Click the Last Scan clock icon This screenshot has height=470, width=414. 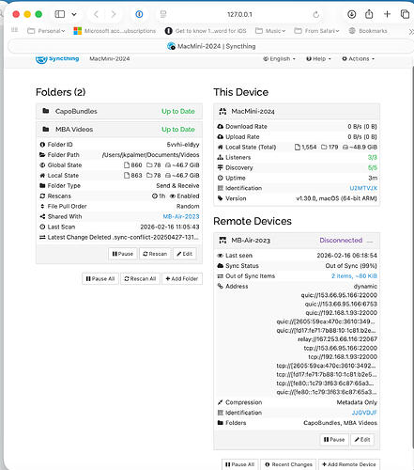(x=42, y=227)
